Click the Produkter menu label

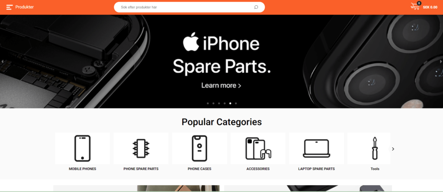pyautogui.click(x=25, y=7)
